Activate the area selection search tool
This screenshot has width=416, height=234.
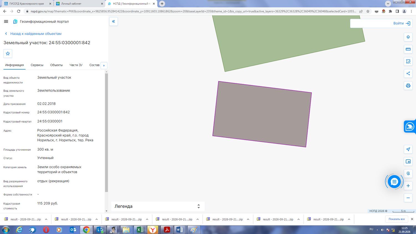(408, 61)
